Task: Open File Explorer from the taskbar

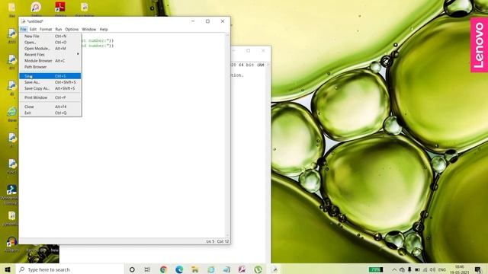Action: [195, 269]
